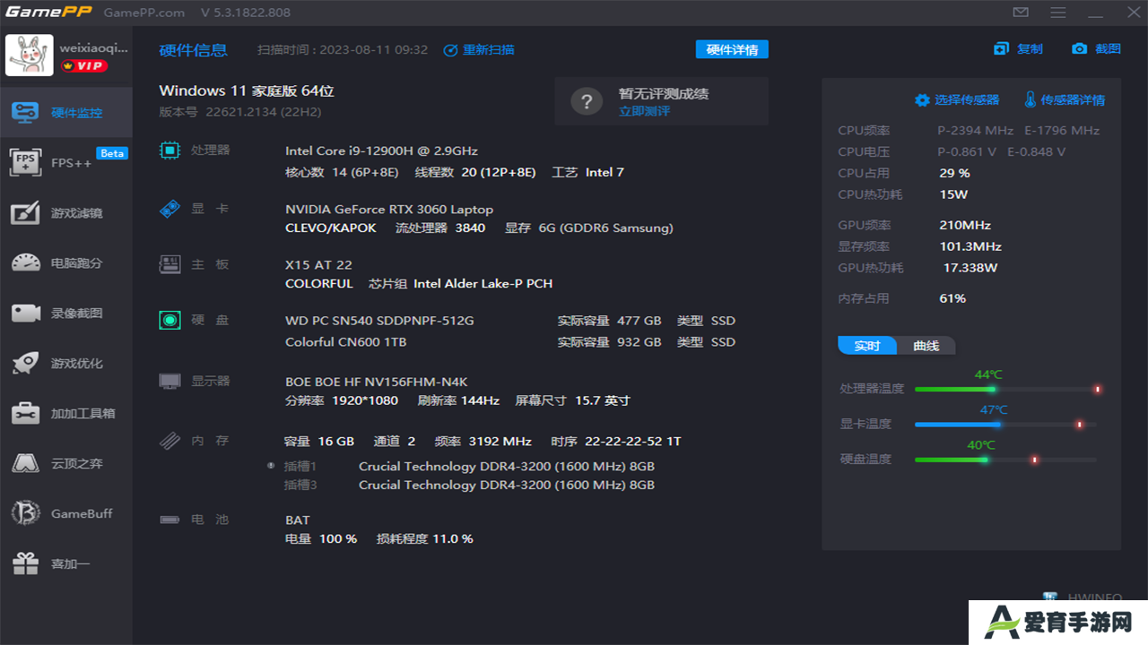Click the 显示器 monitor icon
The image size is (1148, 645).
tap(170, 381)
